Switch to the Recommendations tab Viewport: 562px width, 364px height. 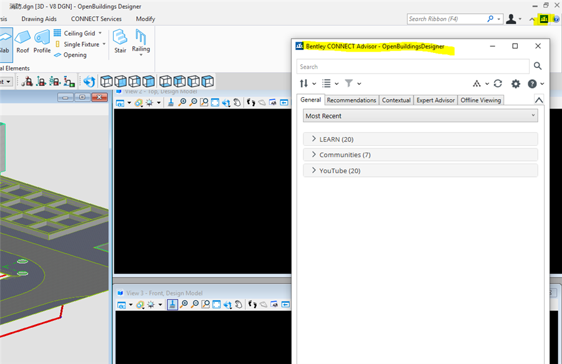(351, 100)
